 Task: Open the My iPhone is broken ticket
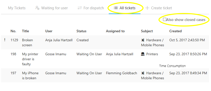(30, 75)
